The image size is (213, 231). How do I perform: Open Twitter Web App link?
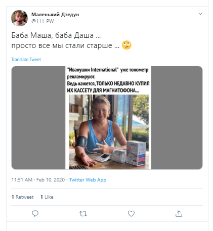(88, 180)
